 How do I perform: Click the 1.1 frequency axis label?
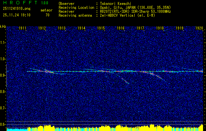point(3,43)
